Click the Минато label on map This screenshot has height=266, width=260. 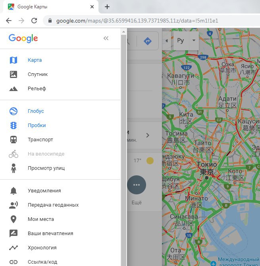pos(196,198)
